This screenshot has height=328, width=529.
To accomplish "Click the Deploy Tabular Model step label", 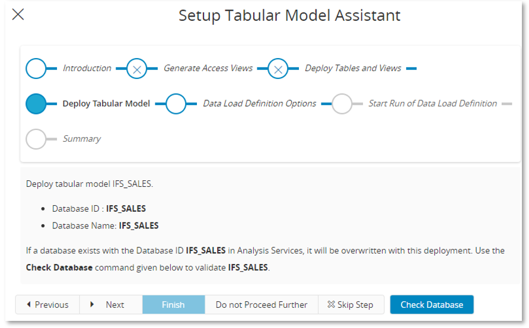I will pos(106,103).
